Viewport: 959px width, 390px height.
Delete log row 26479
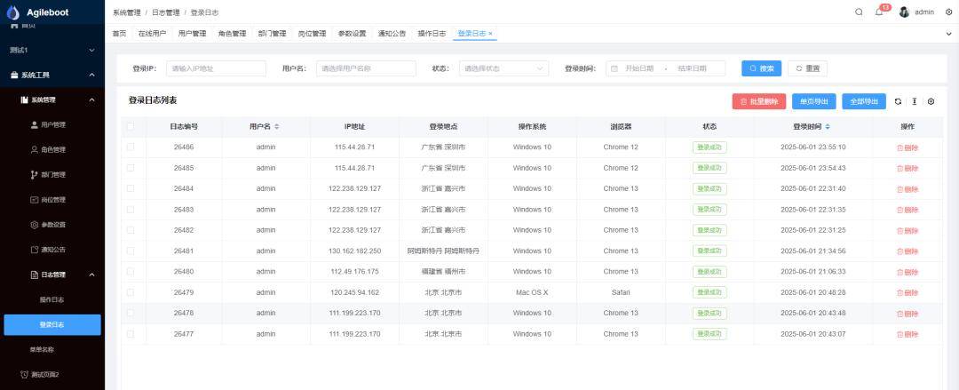coord(907,293)
